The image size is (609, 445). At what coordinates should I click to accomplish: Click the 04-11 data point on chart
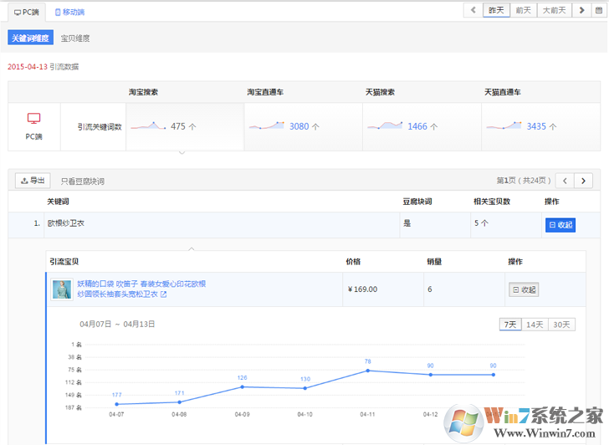coord(368,371)
